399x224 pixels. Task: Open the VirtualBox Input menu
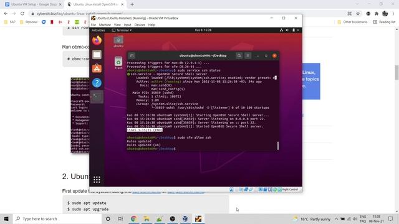(127, 25)
